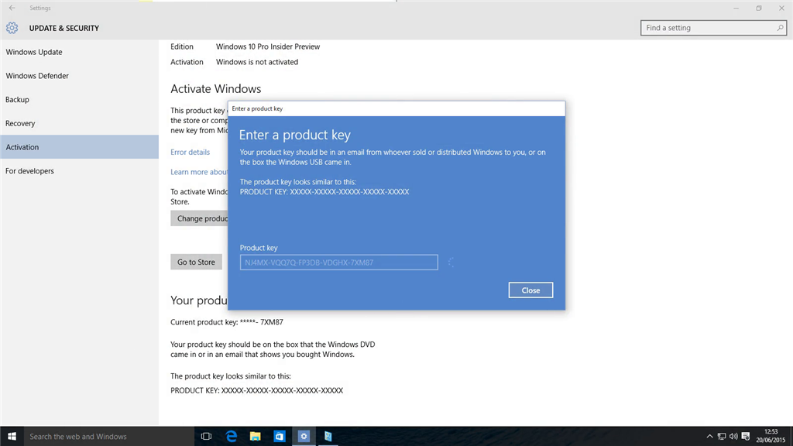The image size is (793, 446).
Task: Open the Windows Start menu
Action: point(12,436)
